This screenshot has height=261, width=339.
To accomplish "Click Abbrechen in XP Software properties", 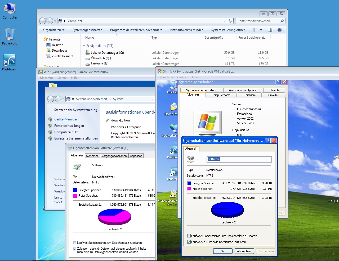I will 244,251.
